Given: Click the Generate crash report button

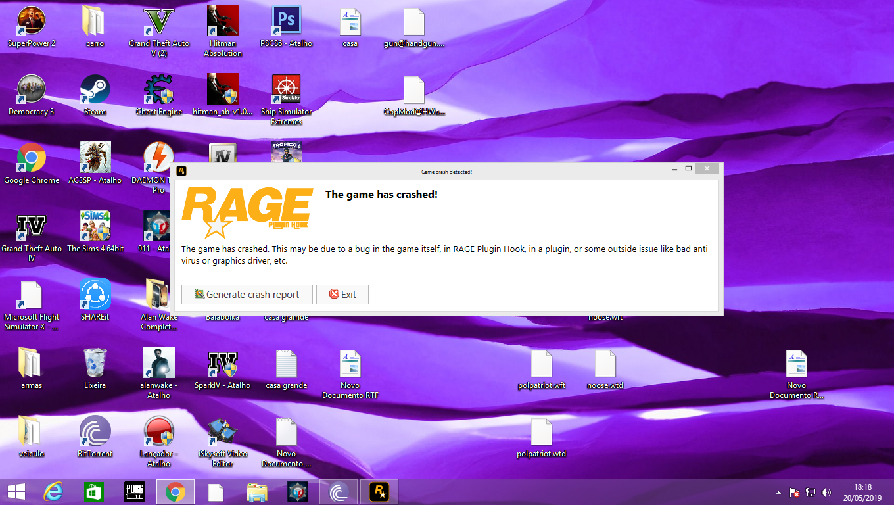Looking at the screenshot, I should point(247,295).
